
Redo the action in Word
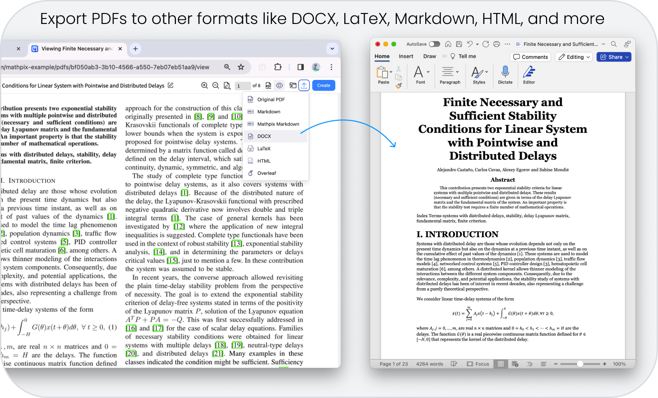(x=485, y=44)
